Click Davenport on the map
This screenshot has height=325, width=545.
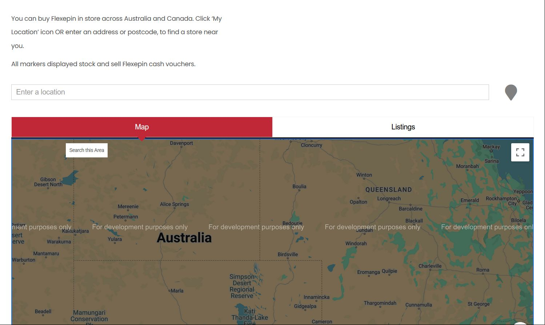point(181,143)
